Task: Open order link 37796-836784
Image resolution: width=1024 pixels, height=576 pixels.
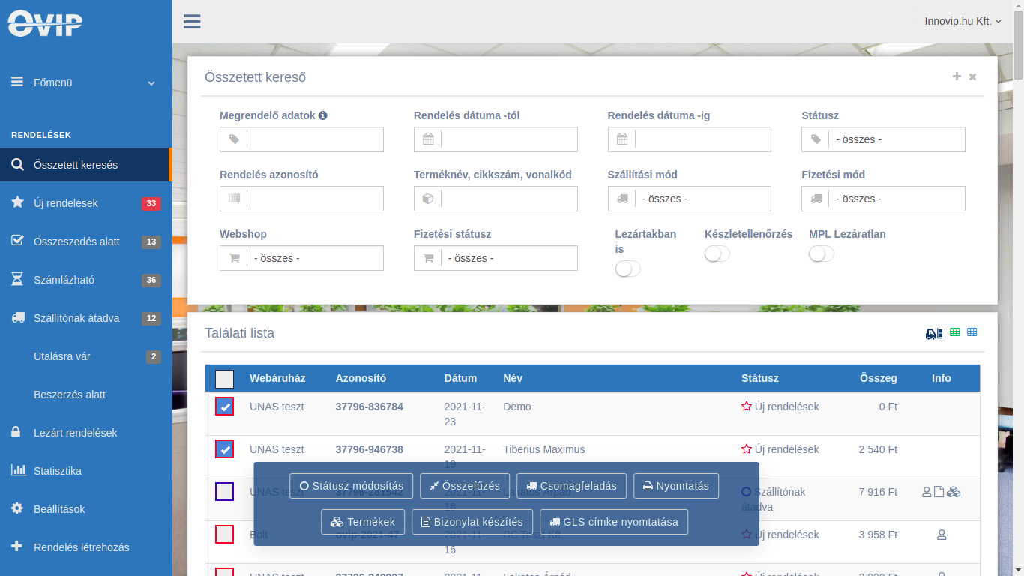Action: click(370, 406)
